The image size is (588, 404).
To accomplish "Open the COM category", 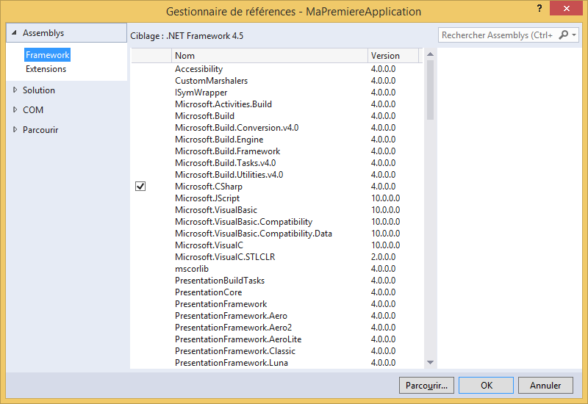I will pos(33,110).
